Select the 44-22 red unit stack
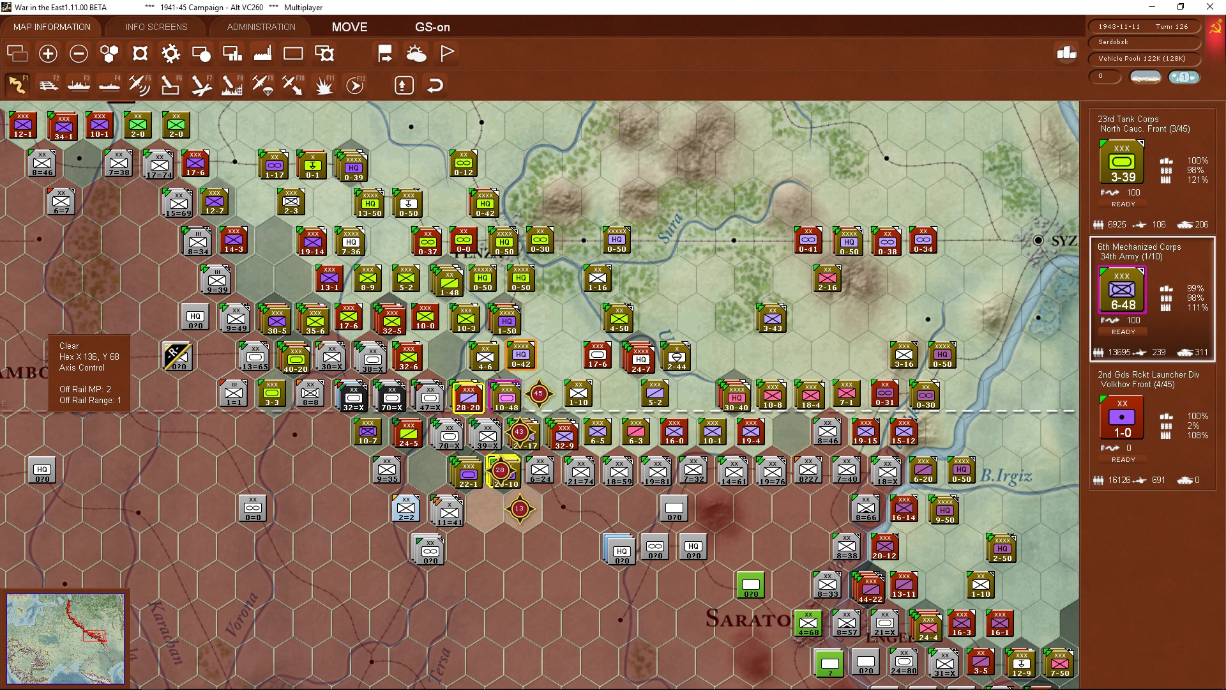Viewport: 1226px width, 690px height. click(870, 588)
